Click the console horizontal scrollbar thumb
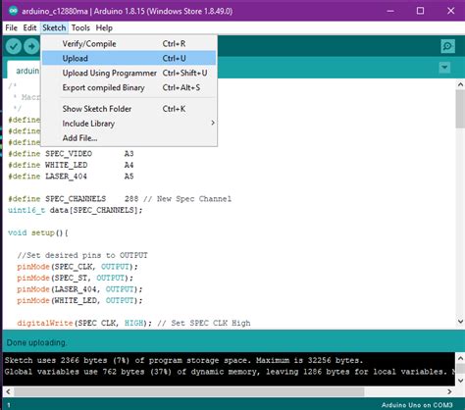This screenshot has width=465, height=410. [189, 391]
